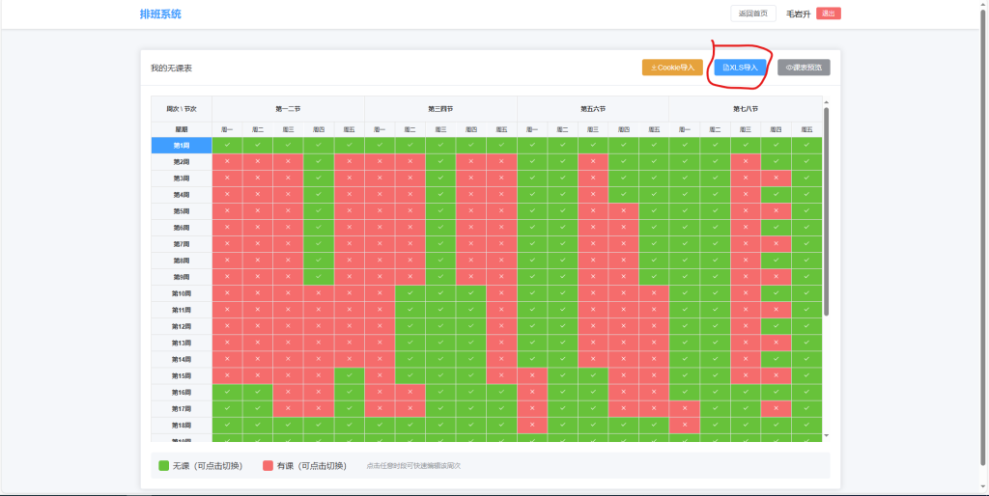Viewport: 989px width, 496px height.
Task: Open 课表预览 with the eye icon
Action: (x=804, y=68)
